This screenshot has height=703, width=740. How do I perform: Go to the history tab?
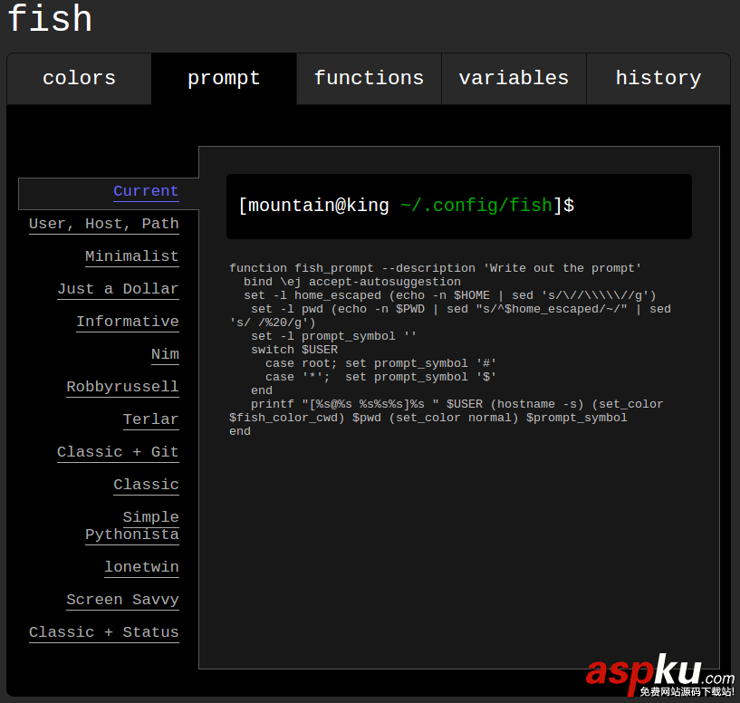(x=658, y=79)
